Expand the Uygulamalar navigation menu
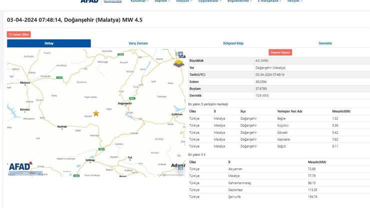The width and height of the screenshot is (370, 208). 209,1
